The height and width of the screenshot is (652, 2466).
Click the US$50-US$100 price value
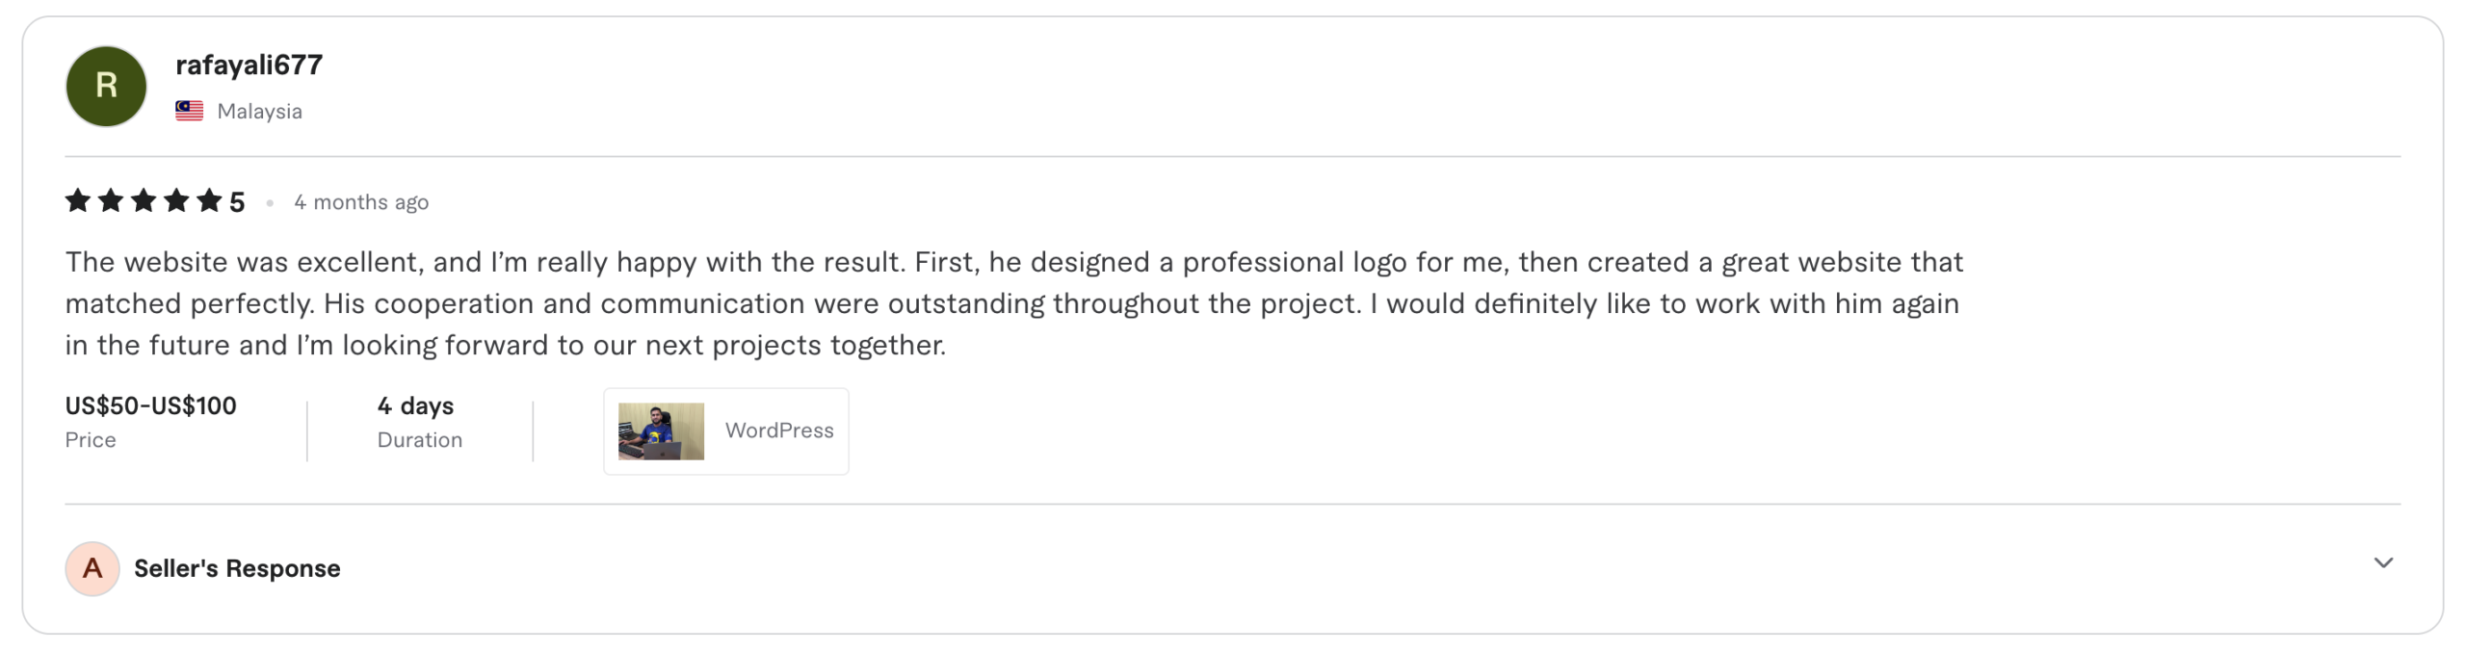(151, 406)
